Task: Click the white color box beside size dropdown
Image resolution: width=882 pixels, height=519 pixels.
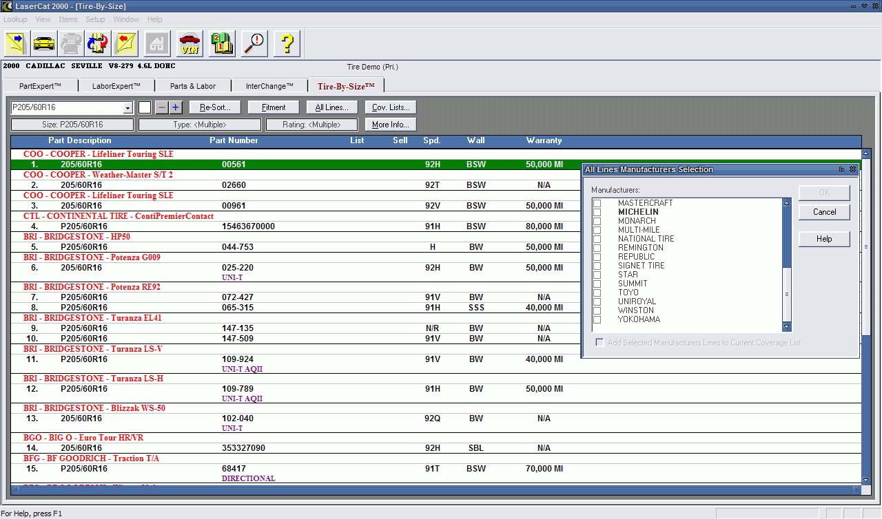Action: point(145,107)
